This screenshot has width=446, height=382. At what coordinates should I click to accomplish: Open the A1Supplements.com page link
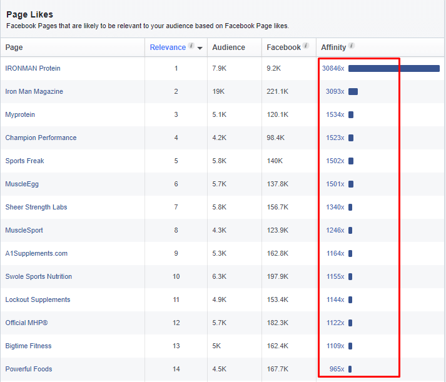point(36,253)
